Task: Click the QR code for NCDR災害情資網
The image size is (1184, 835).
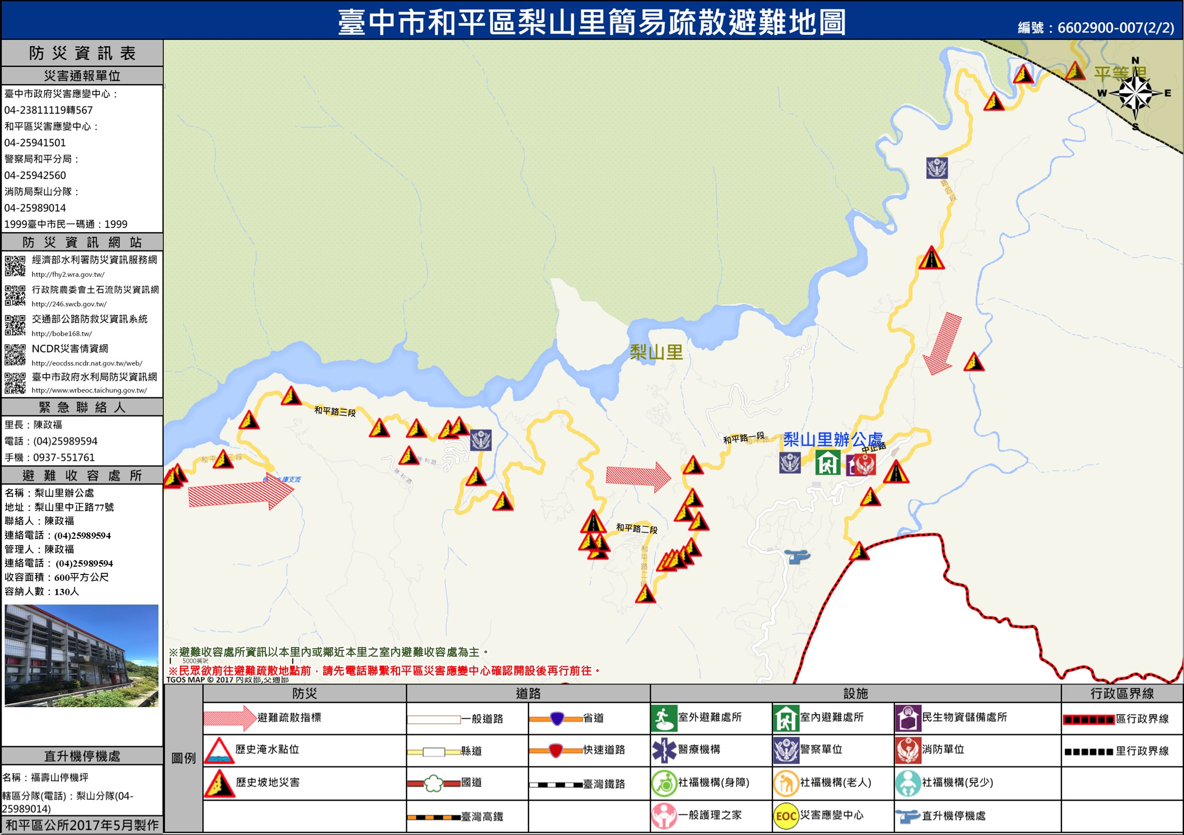Action: tap(15, 355)
